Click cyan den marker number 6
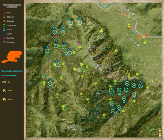164x140 pixels. 140,86
